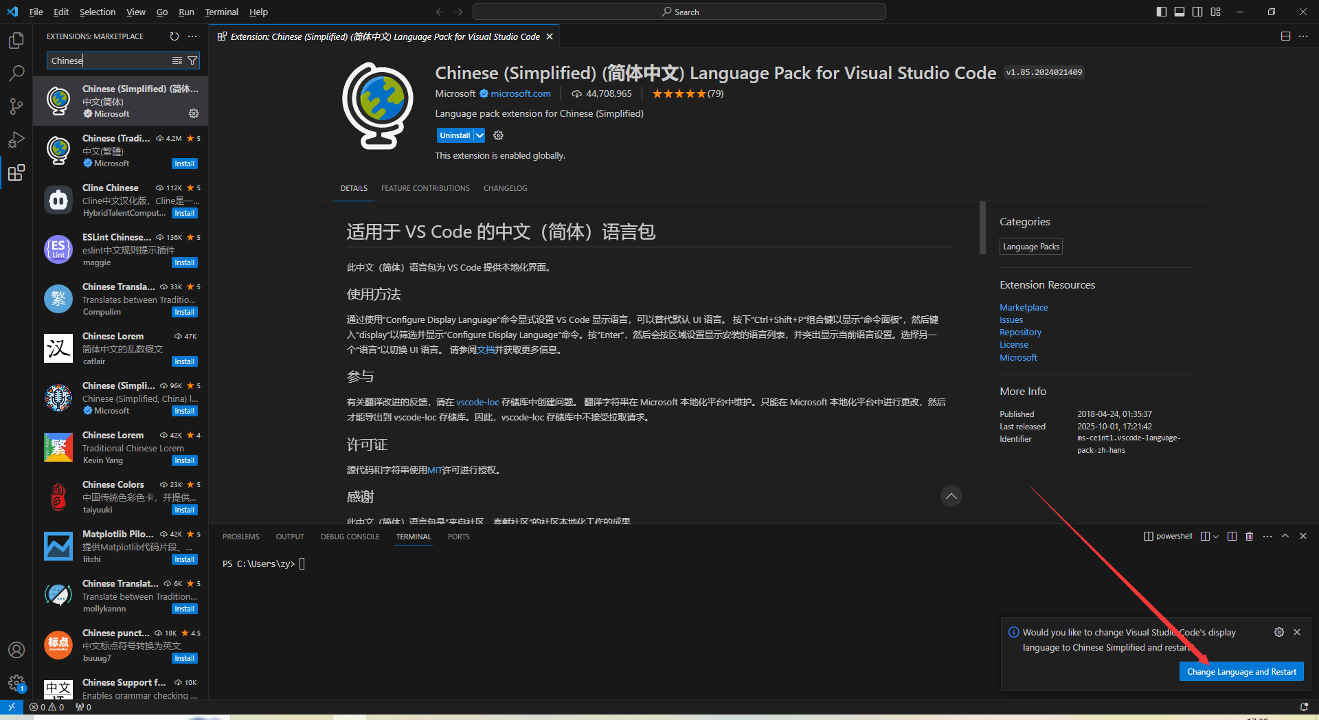The image size is (1319, 720).
Task: Split the editor right
Action: [1285, 36]
